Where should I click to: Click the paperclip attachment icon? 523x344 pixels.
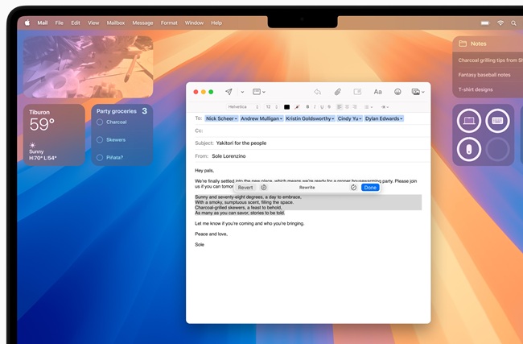pos(338,92)
